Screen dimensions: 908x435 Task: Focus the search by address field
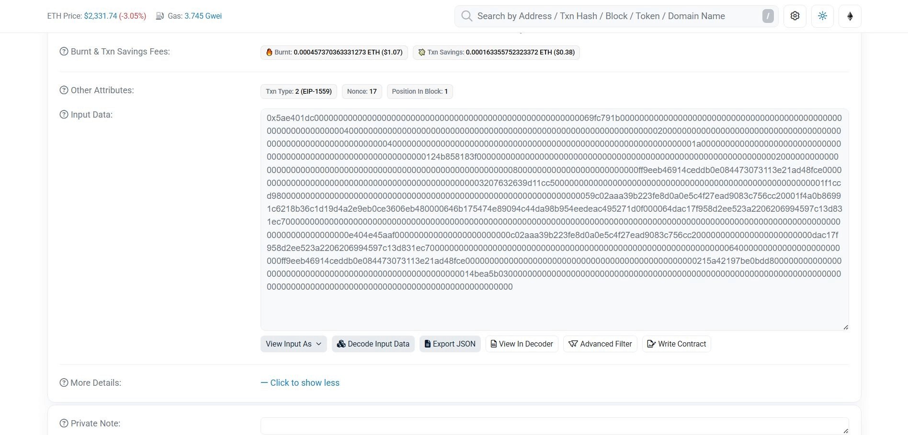(616, 16)
